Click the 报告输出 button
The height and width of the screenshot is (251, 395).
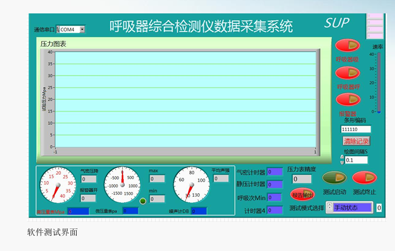[x=302, y=195]
